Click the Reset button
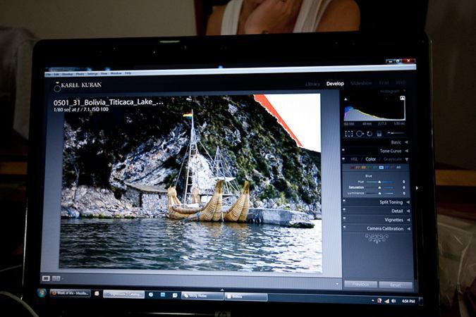Image resolution: width=476 pixels, height=317 pixels. coord(396,285)
